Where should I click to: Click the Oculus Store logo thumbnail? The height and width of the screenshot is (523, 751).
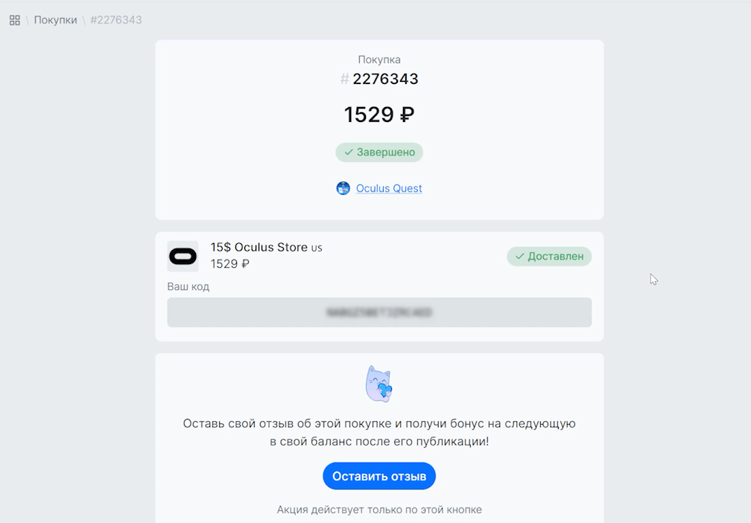pos(183,257)
